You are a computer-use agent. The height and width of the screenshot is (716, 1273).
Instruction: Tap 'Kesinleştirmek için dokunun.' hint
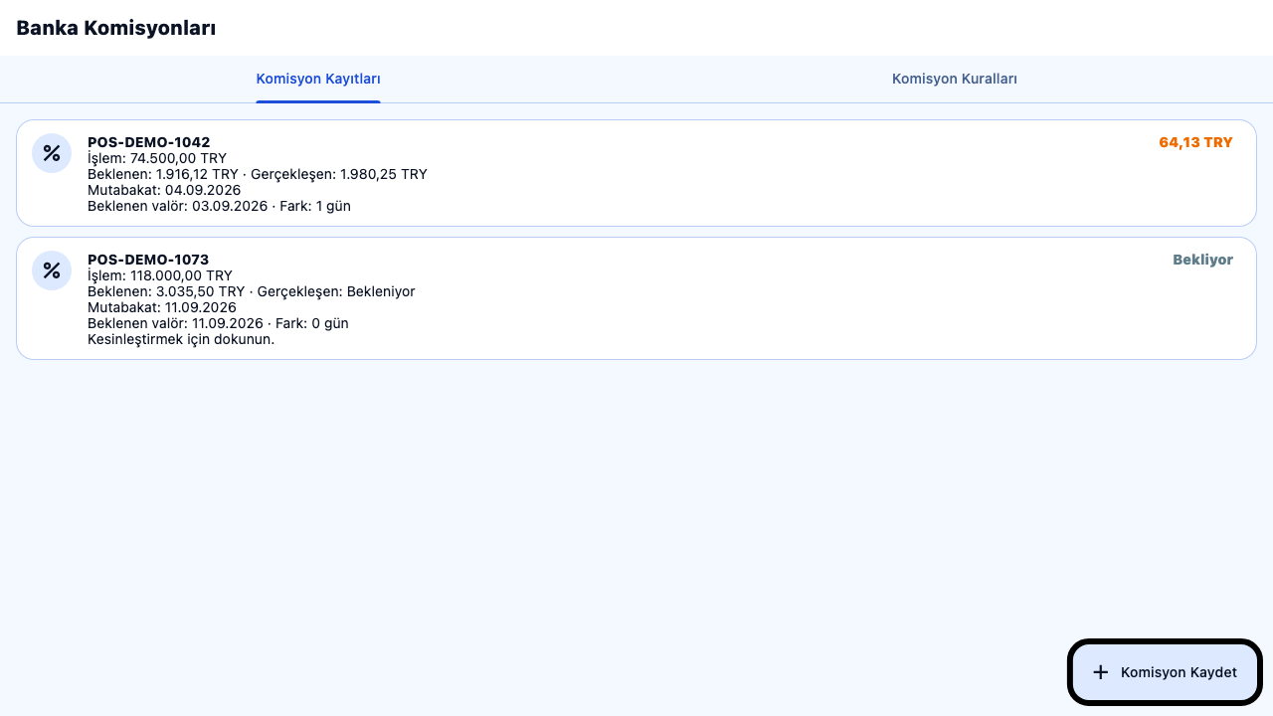(x=181, y=339)
